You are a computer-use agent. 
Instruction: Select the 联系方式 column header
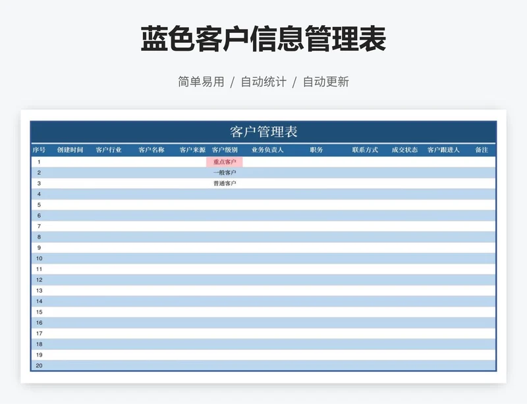[365, 150]
